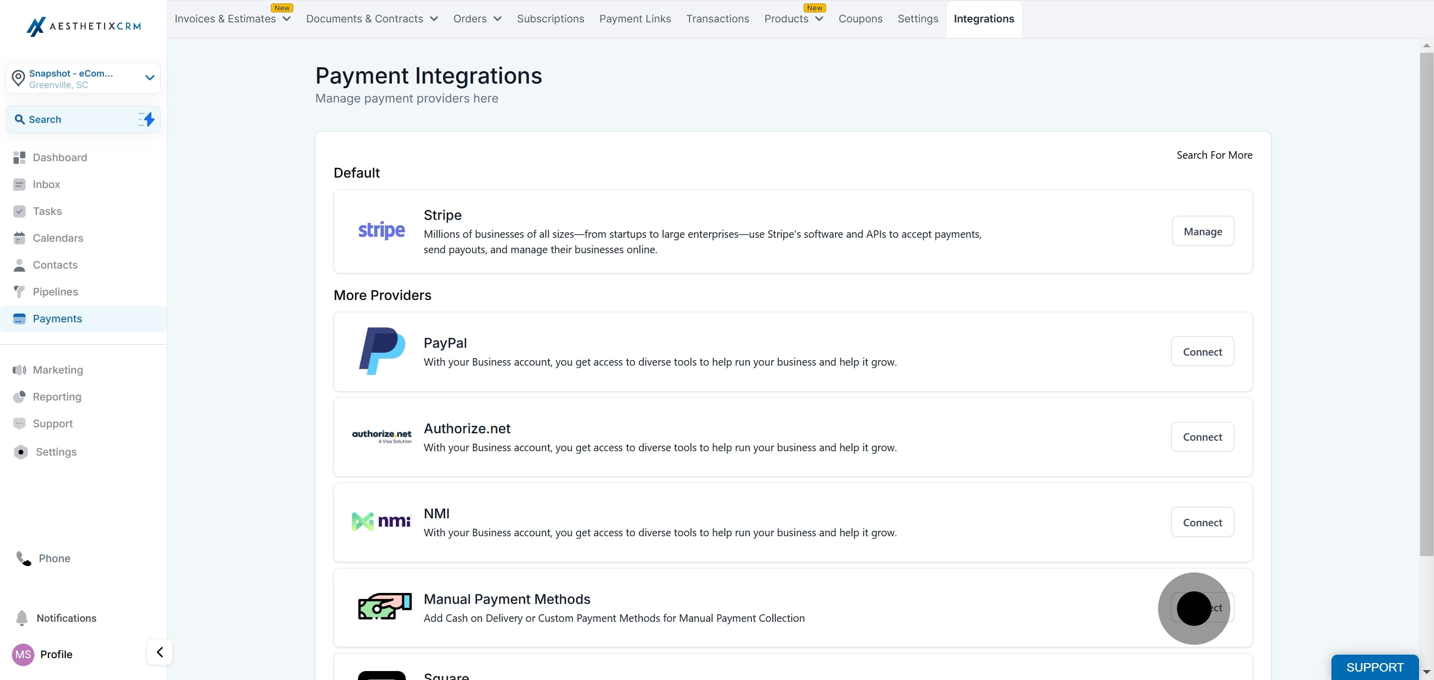Click the Pipelines funnel icon

point(19,292)
